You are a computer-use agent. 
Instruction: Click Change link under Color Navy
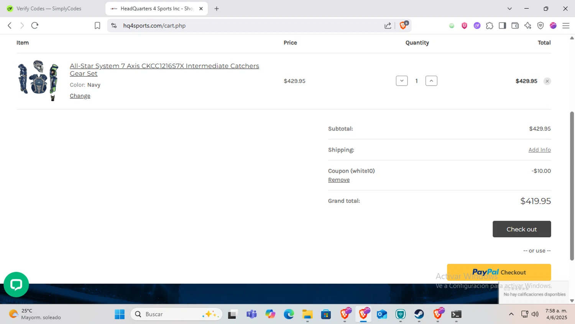[x=80, y=96]
